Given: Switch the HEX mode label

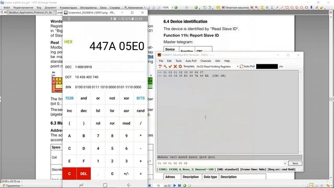Looking at the screenshot, I should coord(68,42).
